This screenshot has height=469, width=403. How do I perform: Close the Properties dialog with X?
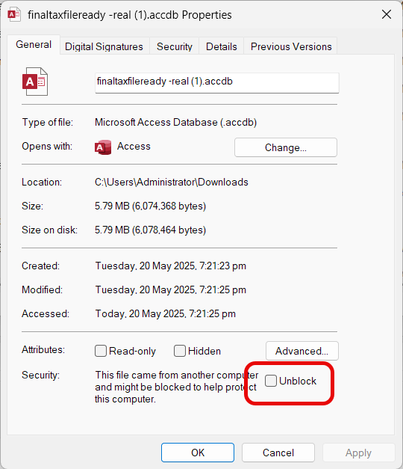pyautogui.click(x=387, y=14)
